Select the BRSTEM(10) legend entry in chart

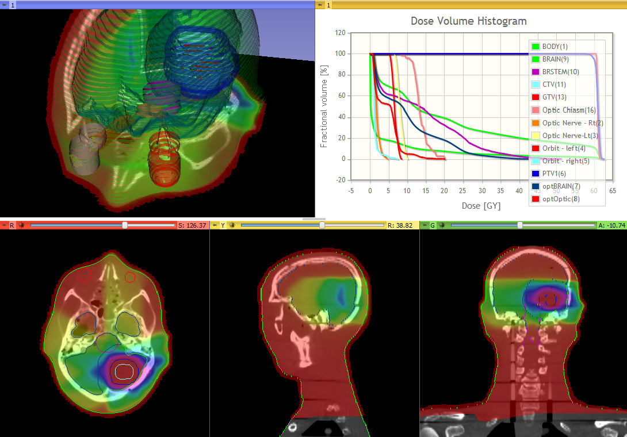pyautogui.click(x=560, y=72)
